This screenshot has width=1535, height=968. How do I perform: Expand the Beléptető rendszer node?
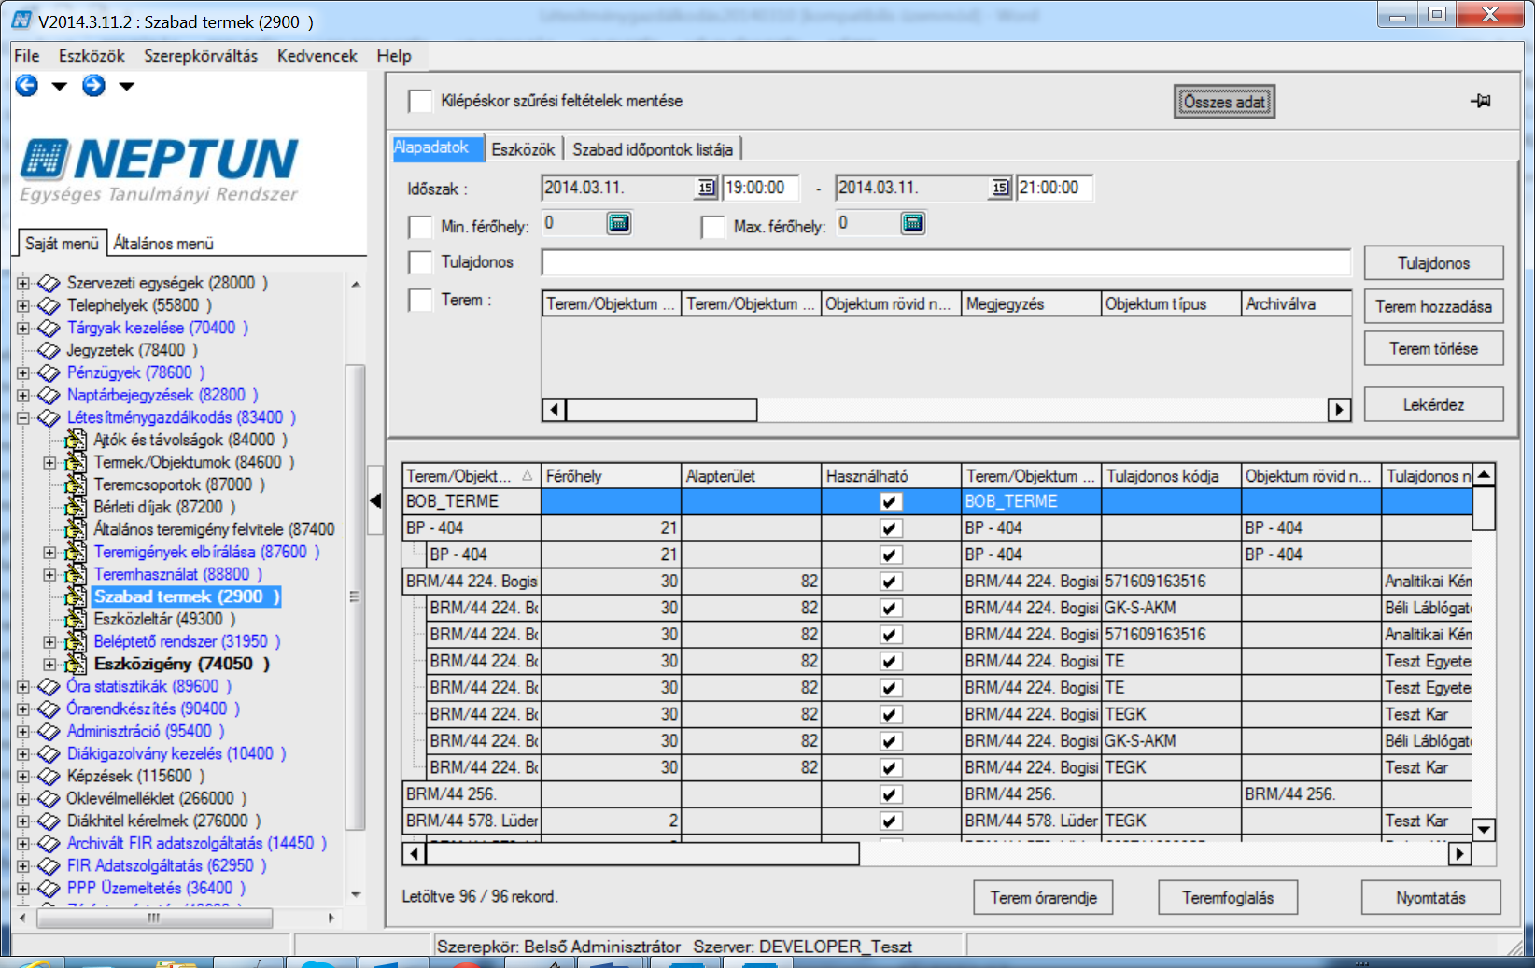(x=49, y=641)
